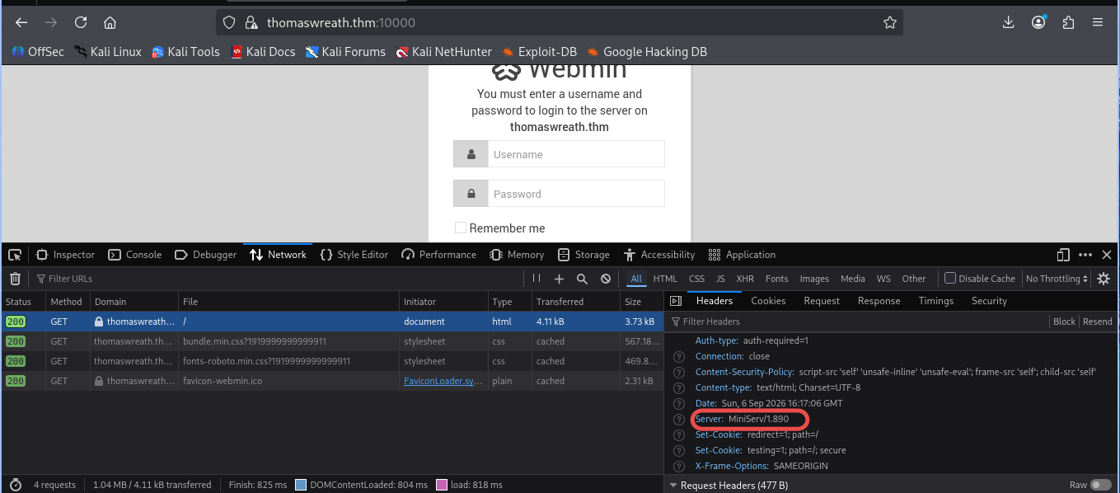Clear network requests with the trash icon
This screenshot has height=493, width=1120.
15,279
